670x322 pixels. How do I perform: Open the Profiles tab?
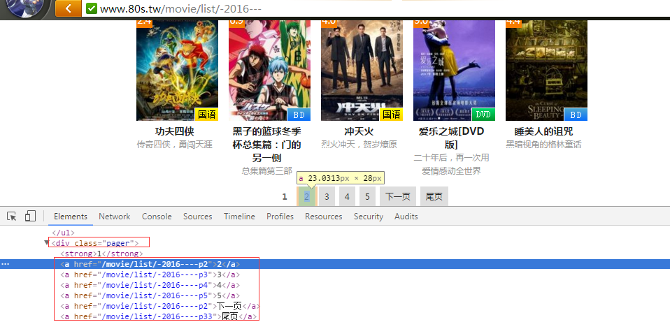[280, 217]
